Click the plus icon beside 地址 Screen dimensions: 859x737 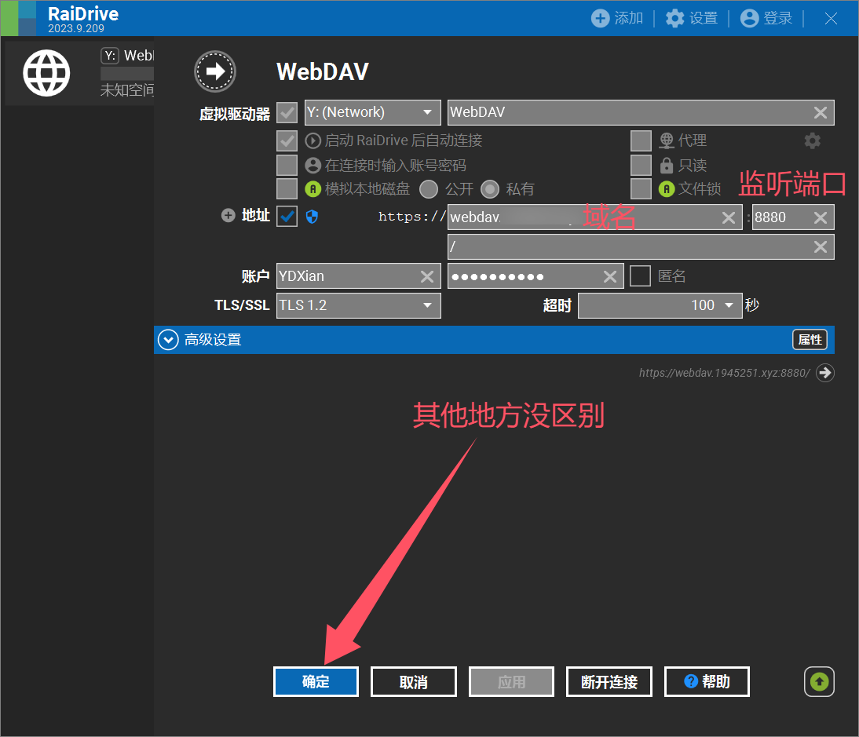pos(228,215)
